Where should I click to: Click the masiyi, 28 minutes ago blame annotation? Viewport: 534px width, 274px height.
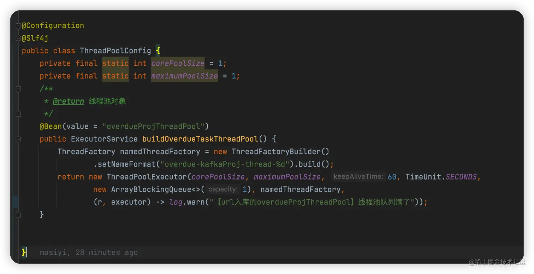[x=89, y=252]
